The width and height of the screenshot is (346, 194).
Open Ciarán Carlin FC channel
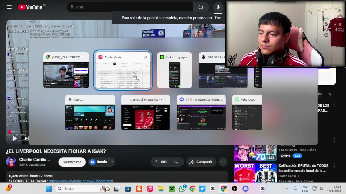(289, 176)
